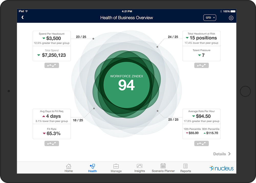Image resolution: width=256 pixels, height=183 pixels.
Task: Go back using the header arrow
Action: point(23,17)
